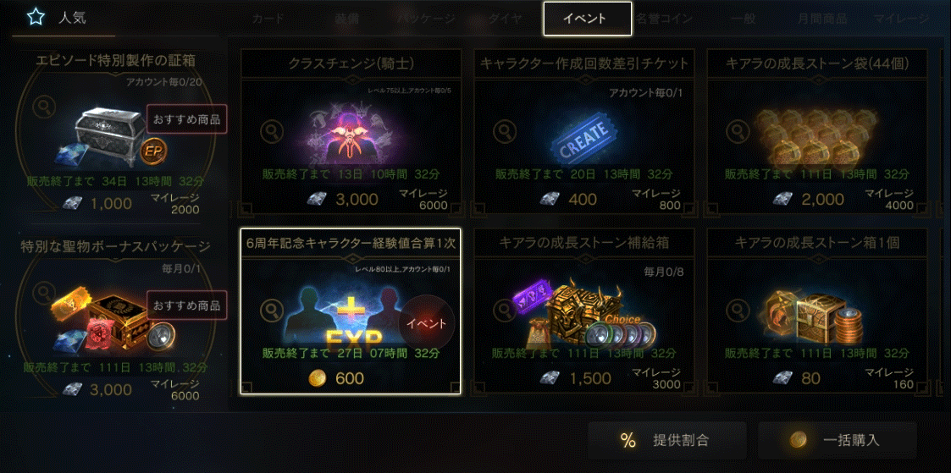Click magnifier icon on キアラの成長ストーン補給箱
The height and width of the screenshot is (473, 951).
click(504, 310)
